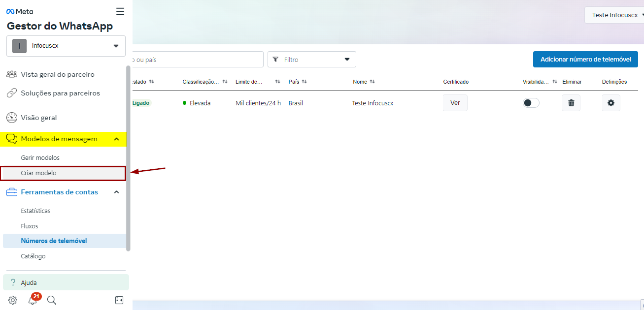Collapse Modelos de mensagem section
Viewport: 644px width, 310px height.
pyautogui.click(x=116, y=139)
